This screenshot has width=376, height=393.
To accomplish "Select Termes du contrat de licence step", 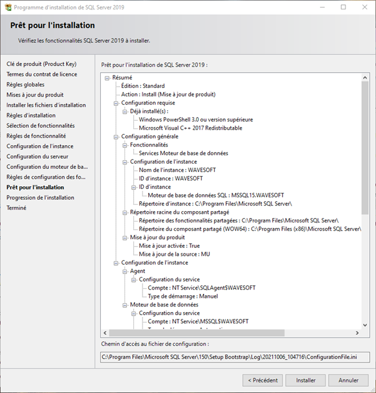I will [42, 74].
